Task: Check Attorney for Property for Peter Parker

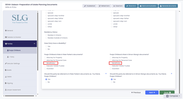Action: point(45,57)
